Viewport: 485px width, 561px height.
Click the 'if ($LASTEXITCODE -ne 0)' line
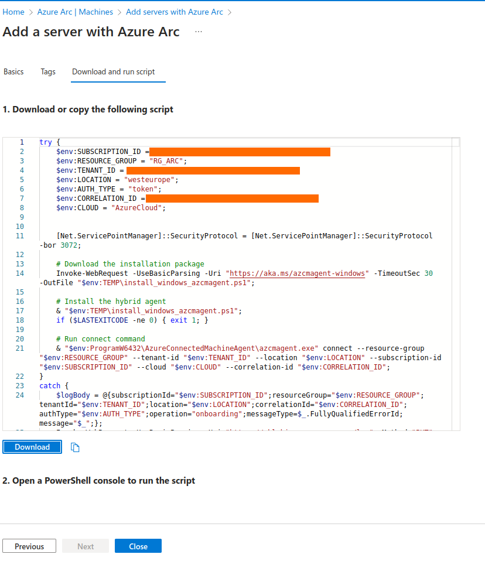click(132, 320)
